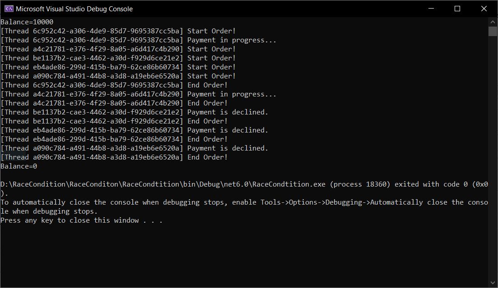The height and width of the screenshot is (288, 498).
Task: Click the scrollbar down arrow
Action: (x=493, y=283)
